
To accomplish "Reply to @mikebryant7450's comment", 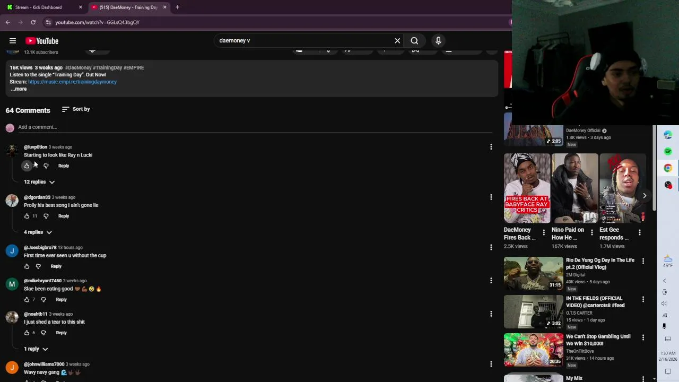I will point(61,300).
